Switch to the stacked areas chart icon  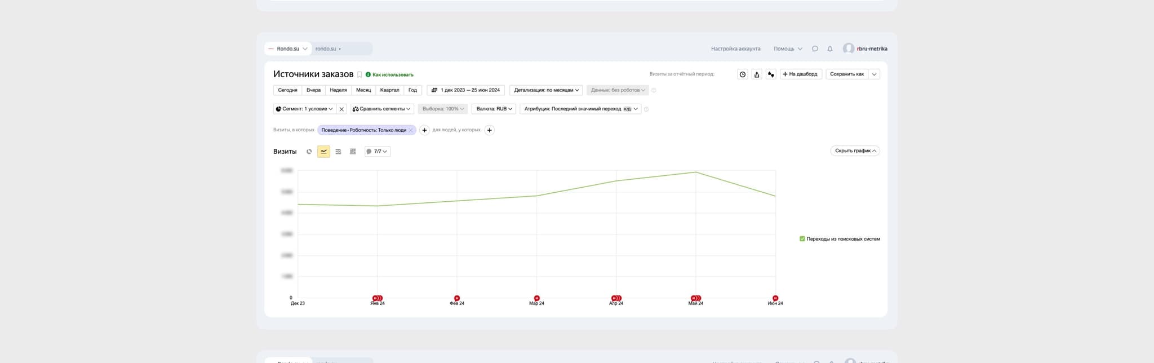[x=338, y=152]
